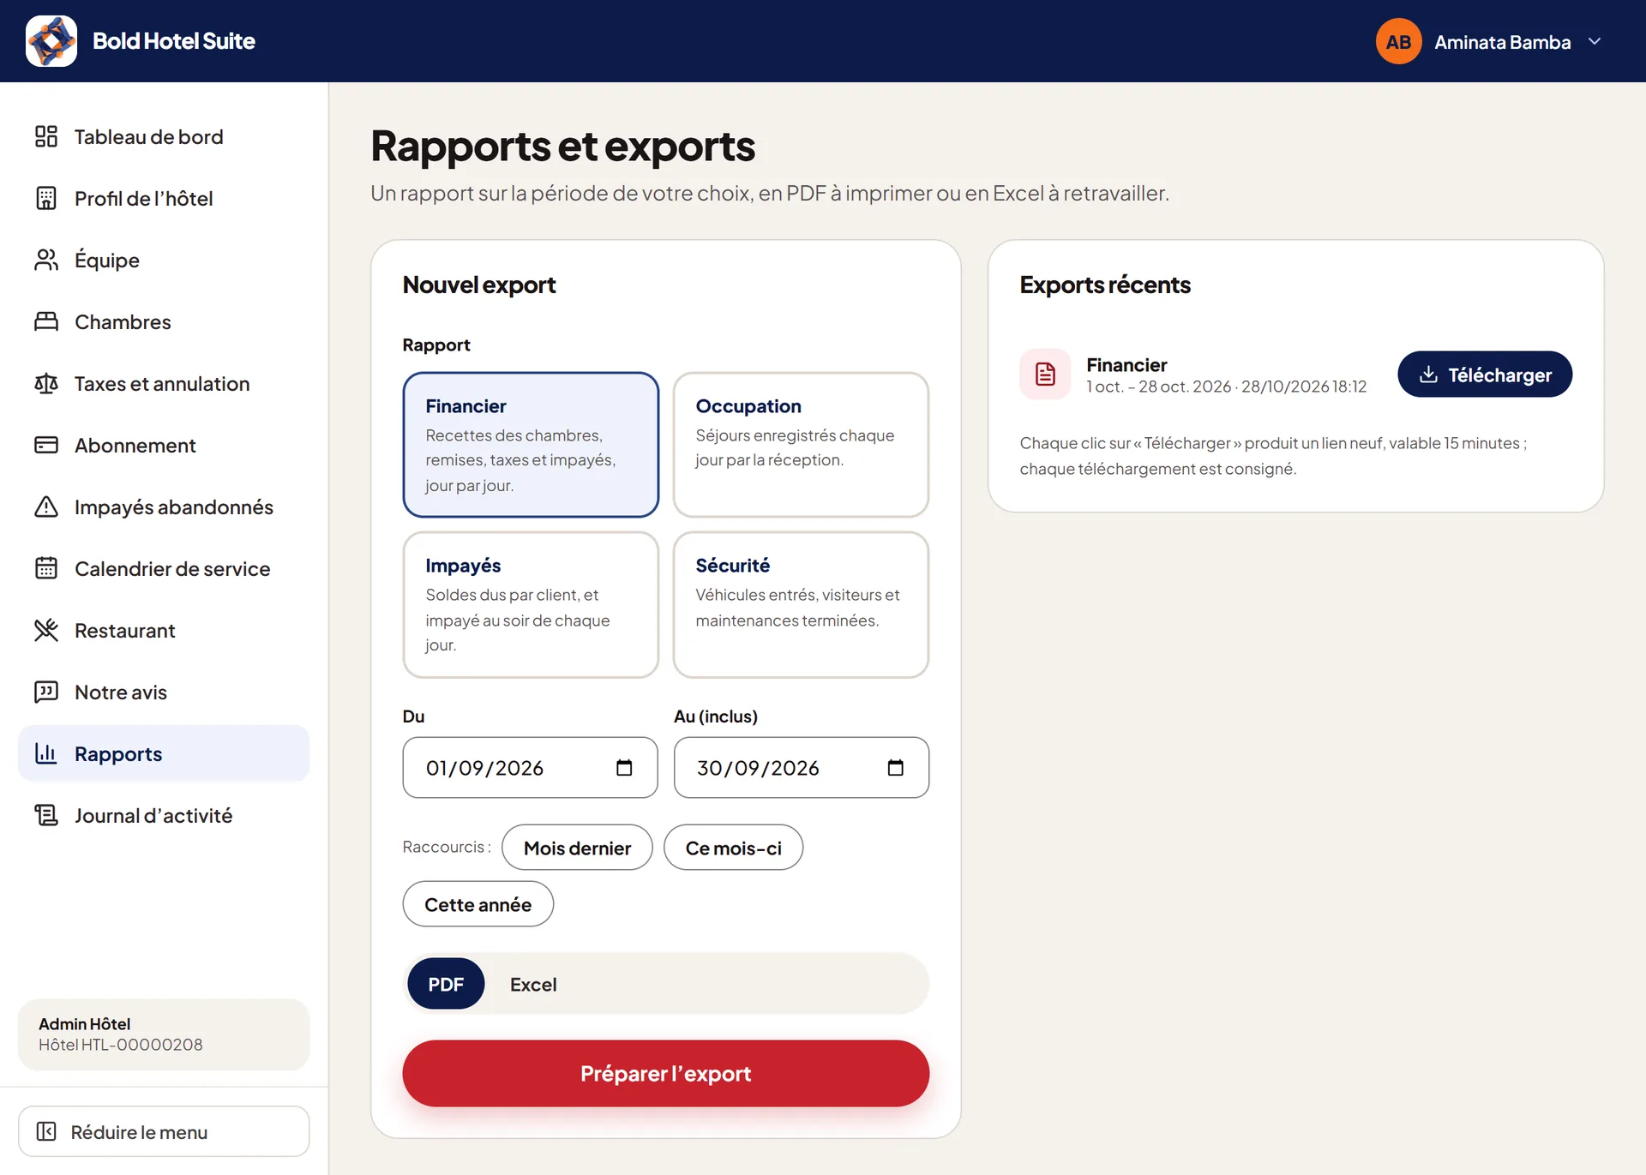Click the AB user avatar
1646x1175 pixels.
[x=1399, y=41]
